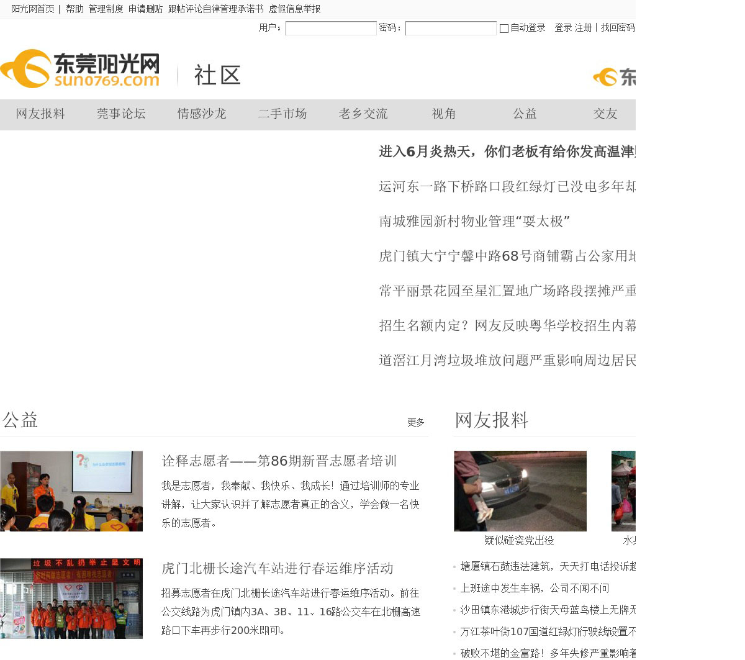Select the 情感沙龙 navigation item
Image resolution: width=745 pixels, height=660 pixels.
pyautogui.click(x=202, y=114)
